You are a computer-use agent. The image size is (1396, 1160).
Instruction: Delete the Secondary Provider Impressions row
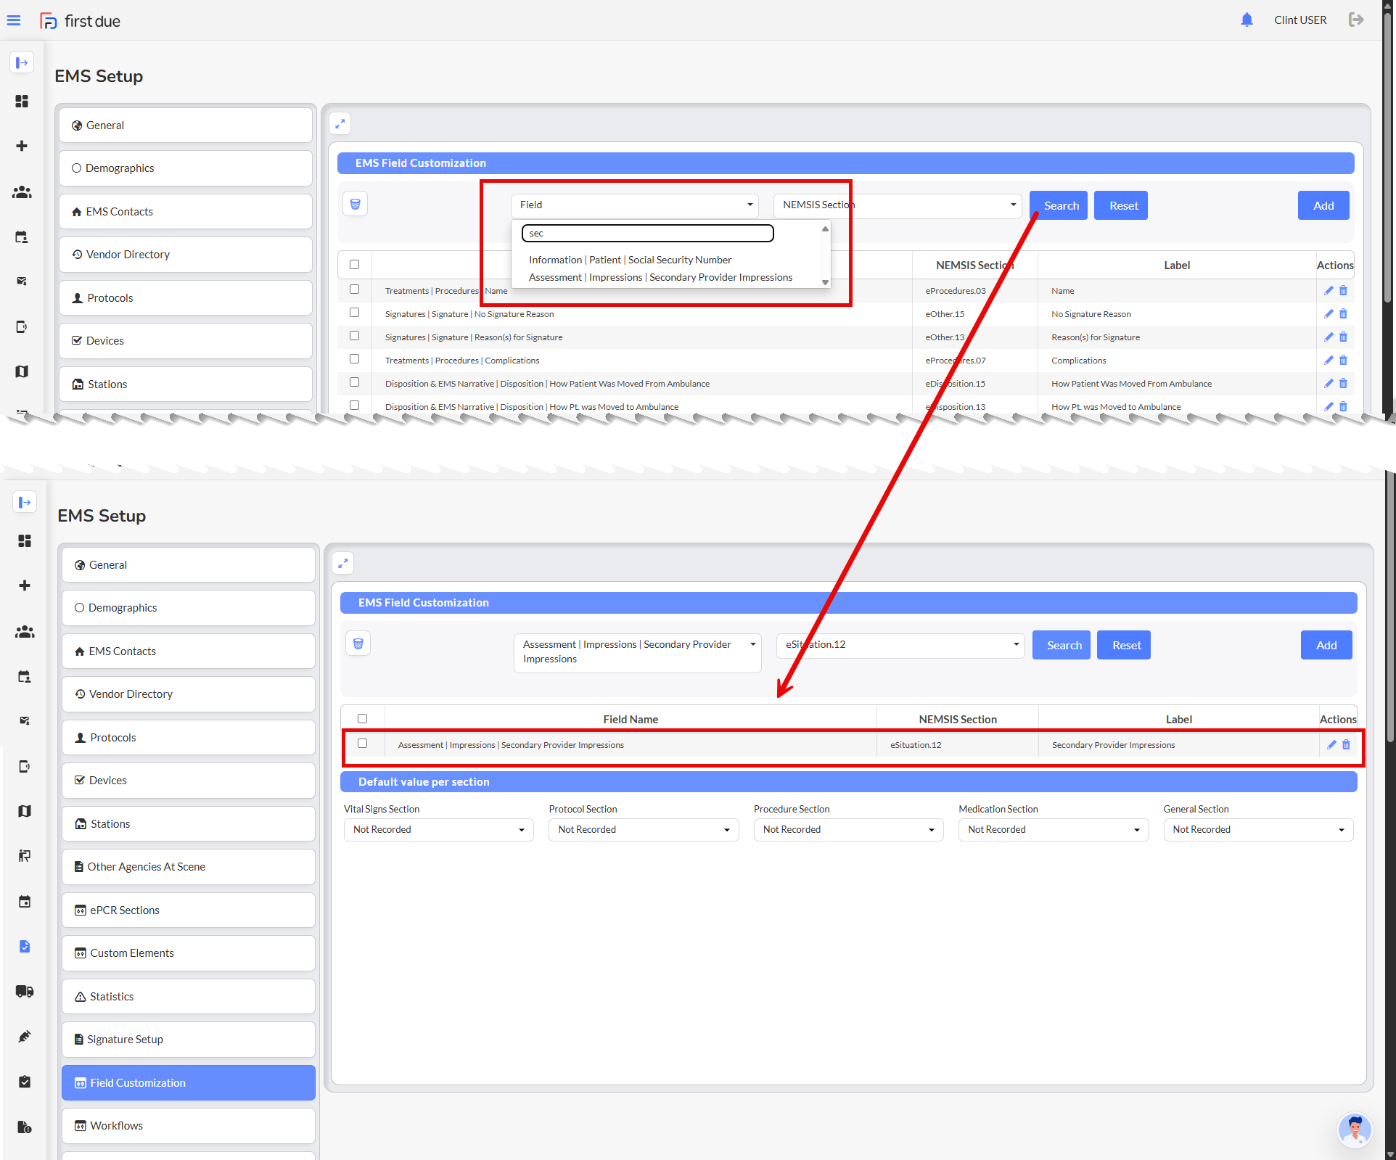tap(1346, 744)
